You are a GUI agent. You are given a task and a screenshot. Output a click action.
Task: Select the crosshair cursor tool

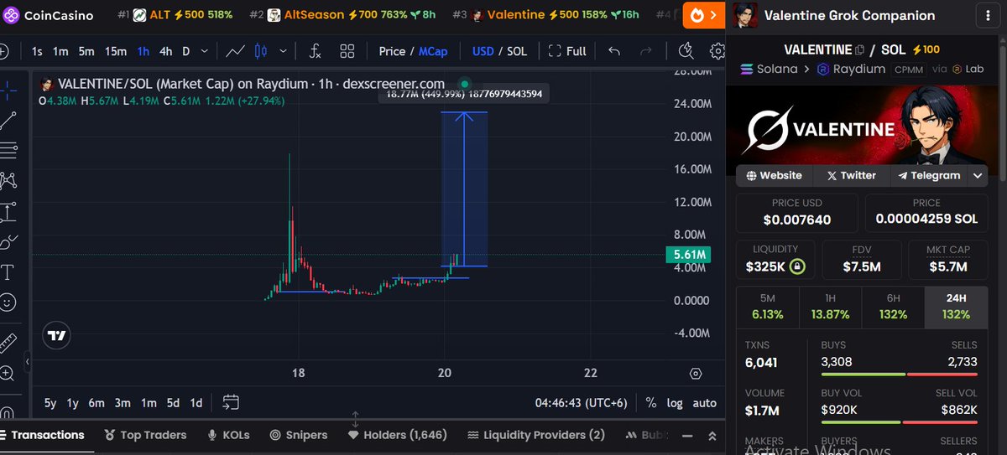pyautogui.click(x=7, y=89)
